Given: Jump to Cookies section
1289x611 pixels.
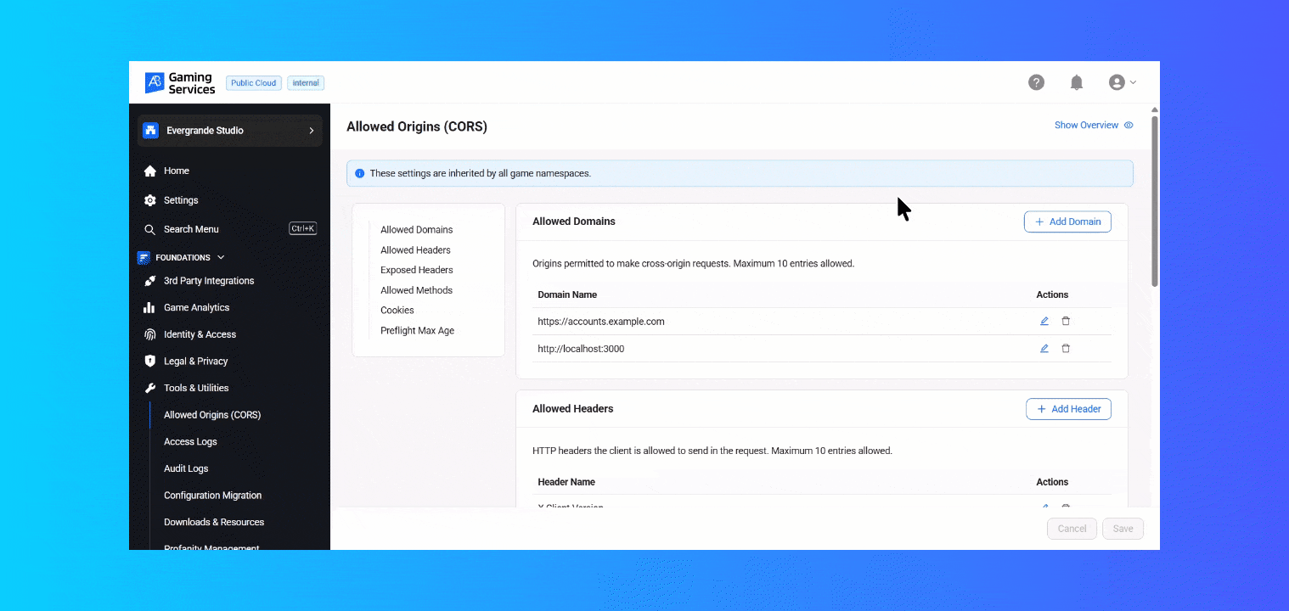Looking at the screenshot, I should pos(397,311).
